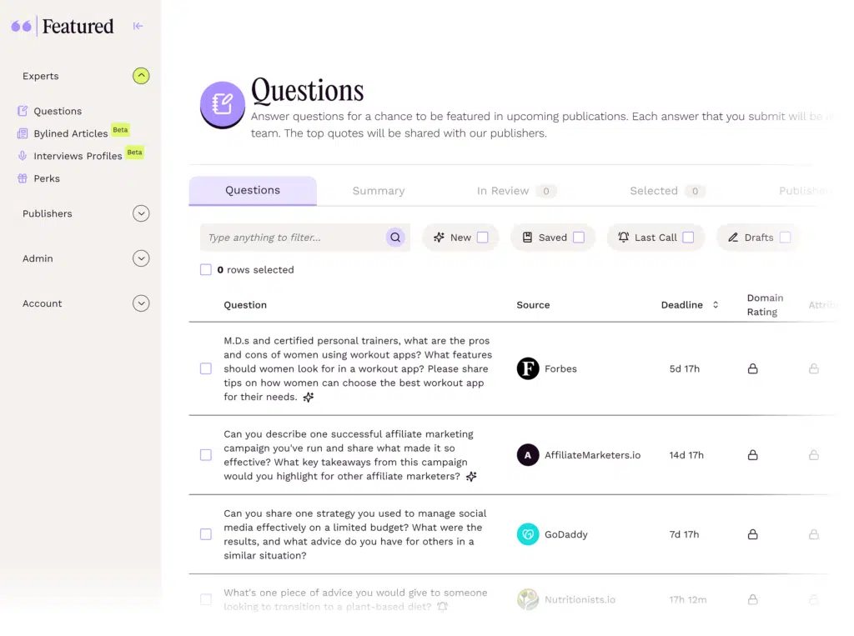The image size is (854, 636).
Task: Switch to the Summary tab
Action: pyautogui.click(x=378, y=191)
